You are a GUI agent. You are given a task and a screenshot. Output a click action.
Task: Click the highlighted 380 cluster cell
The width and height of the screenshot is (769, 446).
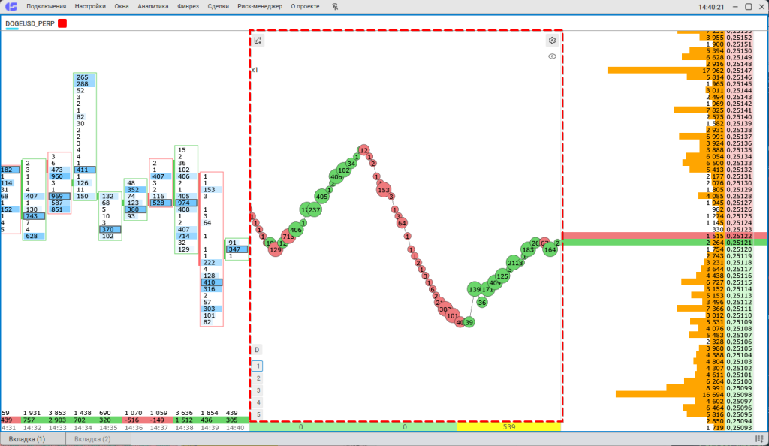click(135, 209)
